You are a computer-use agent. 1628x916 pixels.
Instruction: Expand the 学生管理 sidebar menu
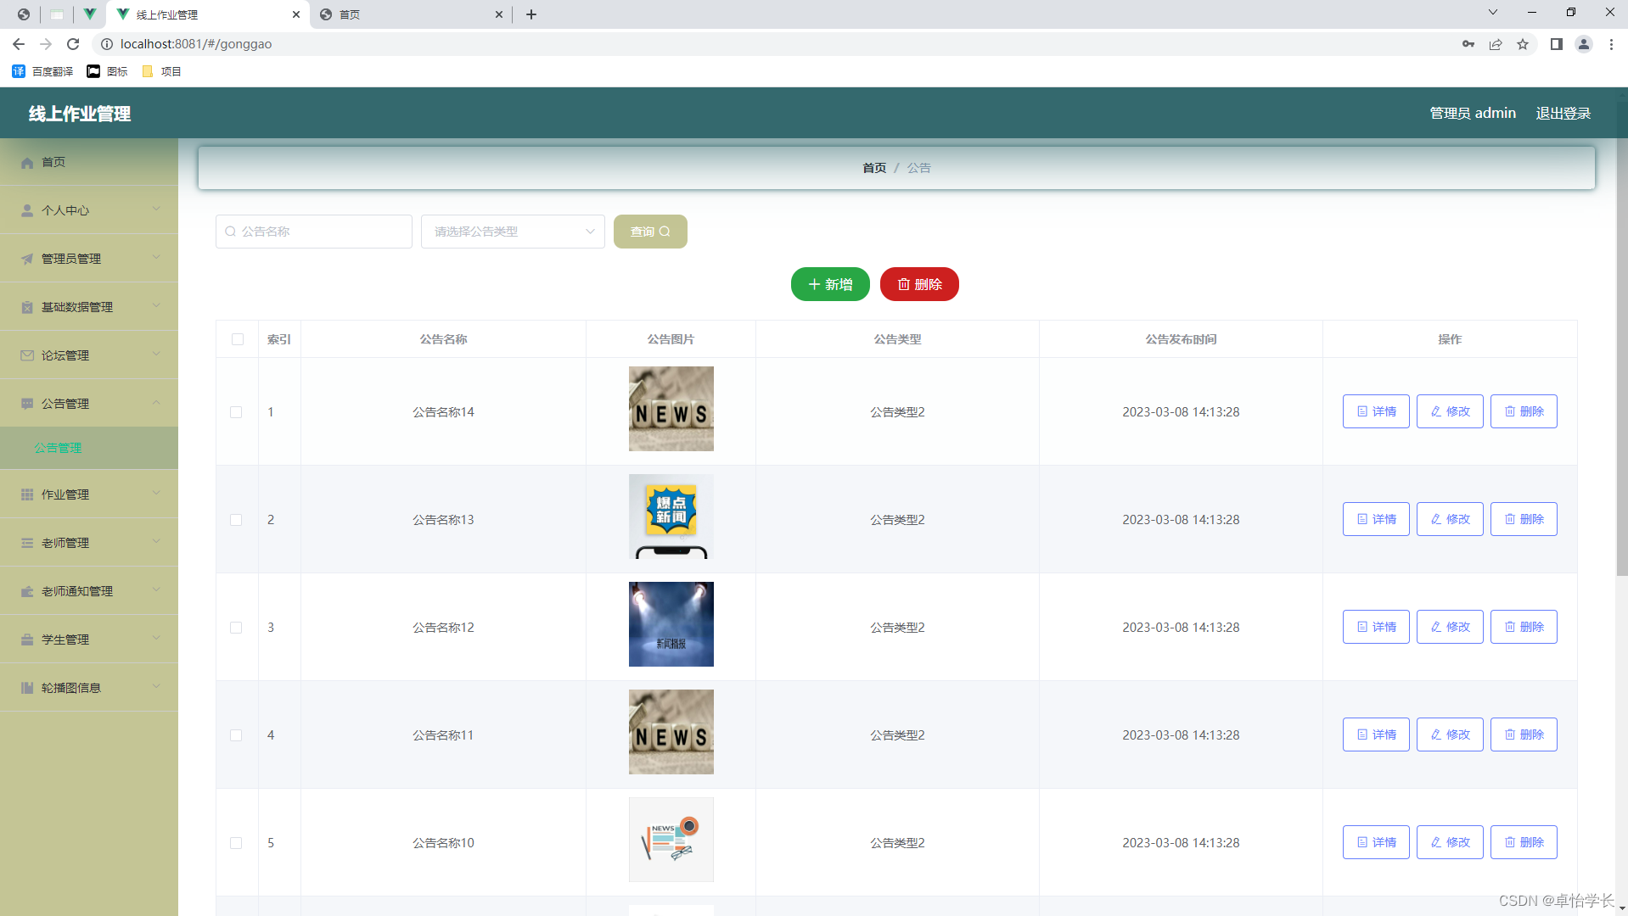point(89,640)
